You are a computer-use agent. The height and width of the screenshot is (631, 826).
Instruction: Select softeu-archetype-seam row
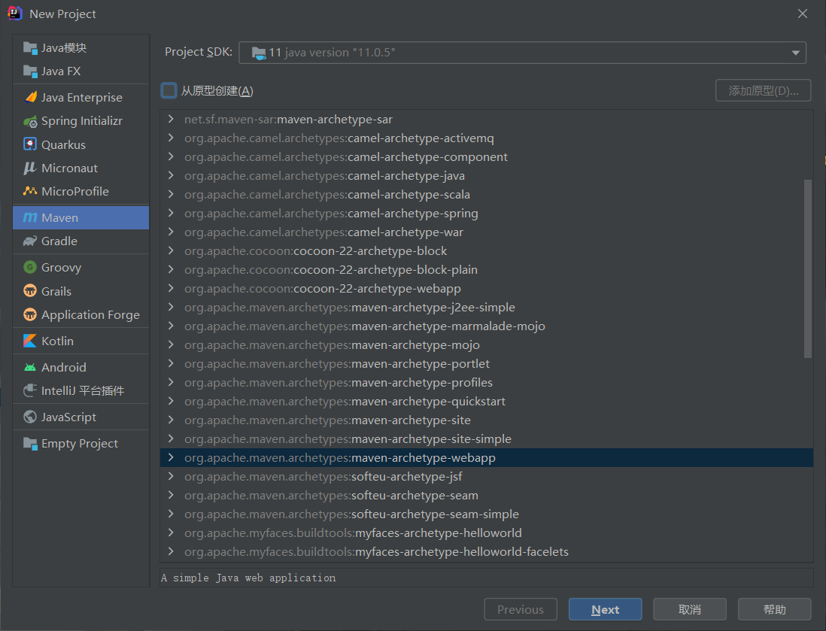click(486, 495)
